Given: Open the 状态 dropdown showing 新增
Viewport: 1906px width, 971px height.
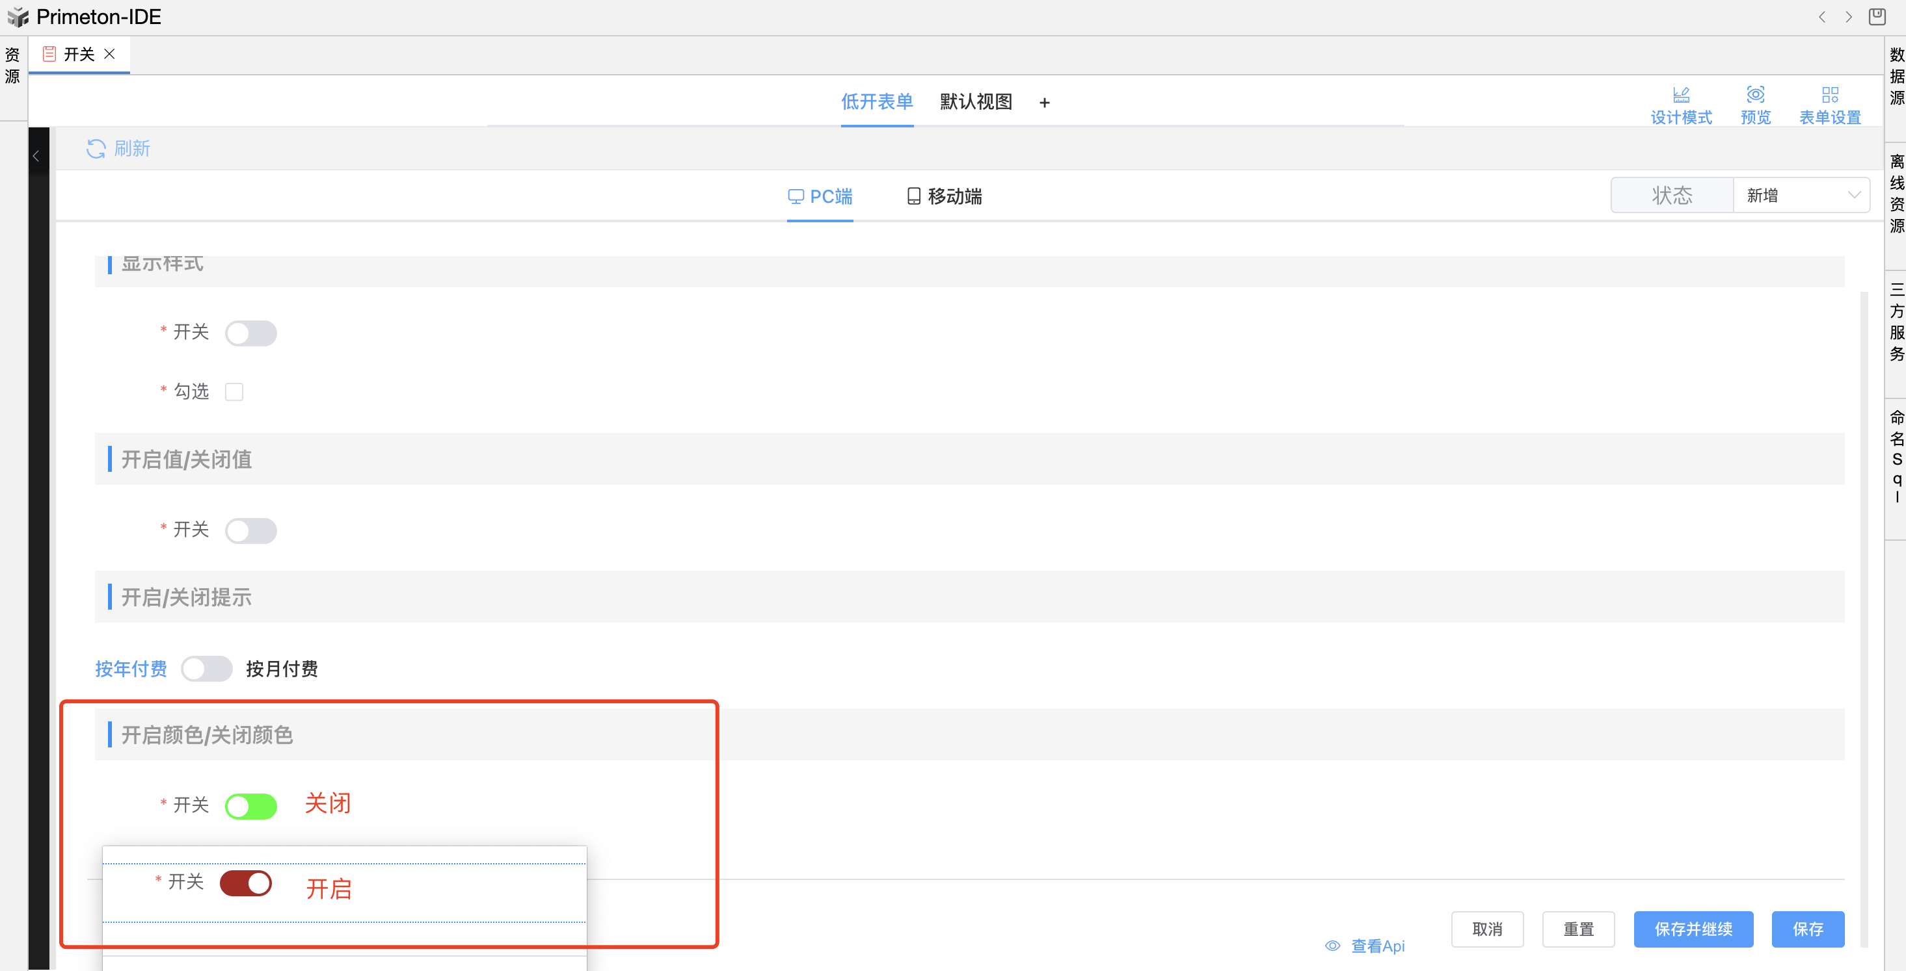Looking at the screenshot, I should 1801,195.
